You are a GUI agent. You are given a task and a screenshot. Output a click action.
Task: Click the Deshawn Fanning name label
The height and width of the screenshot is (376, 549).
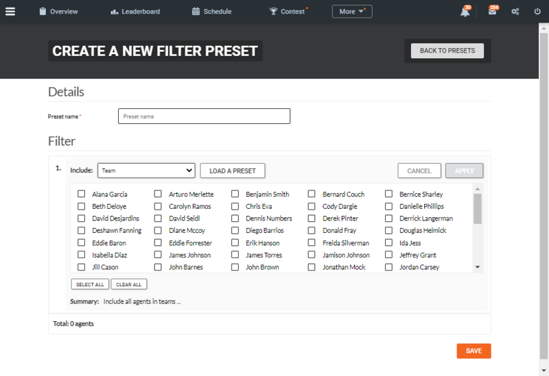(117, 231)
